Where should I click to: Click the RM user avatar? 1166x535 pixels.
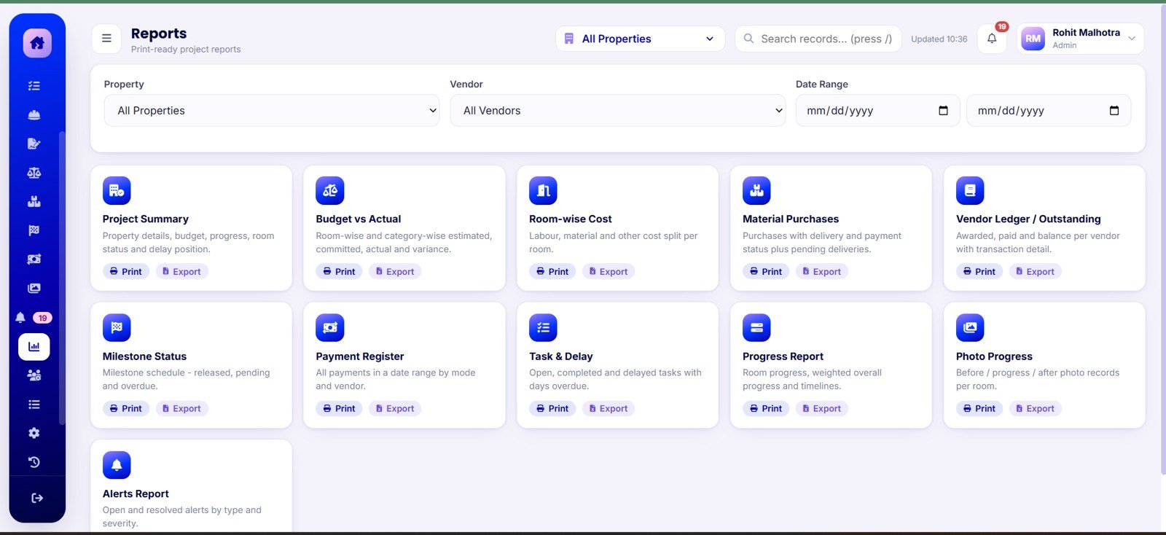[1033, 39]
